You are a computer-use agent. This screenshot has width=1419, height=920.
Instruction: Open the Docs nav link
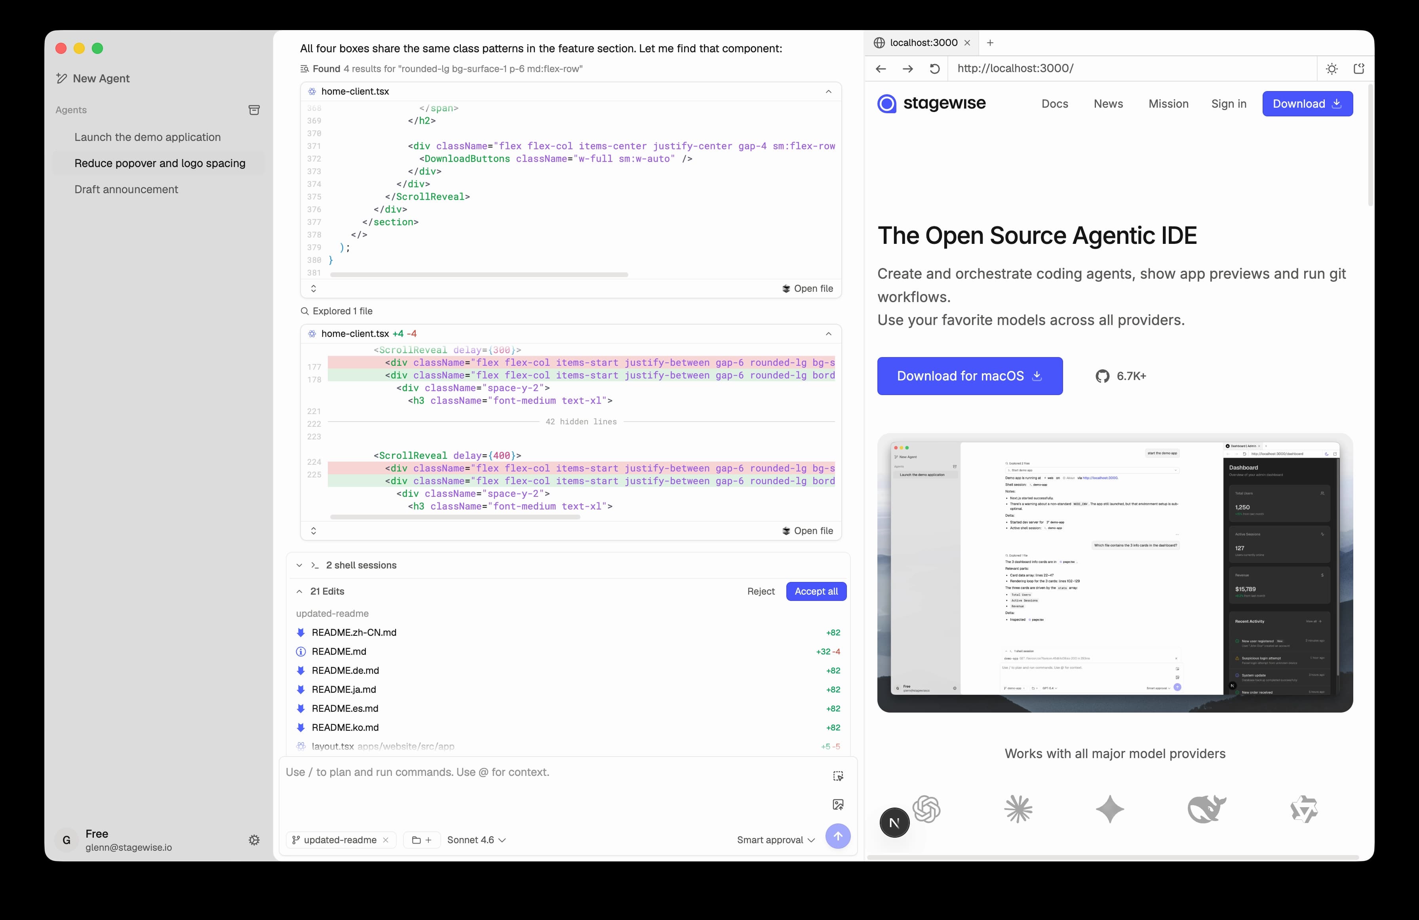pyautogui.click(x=1055, y=104)
